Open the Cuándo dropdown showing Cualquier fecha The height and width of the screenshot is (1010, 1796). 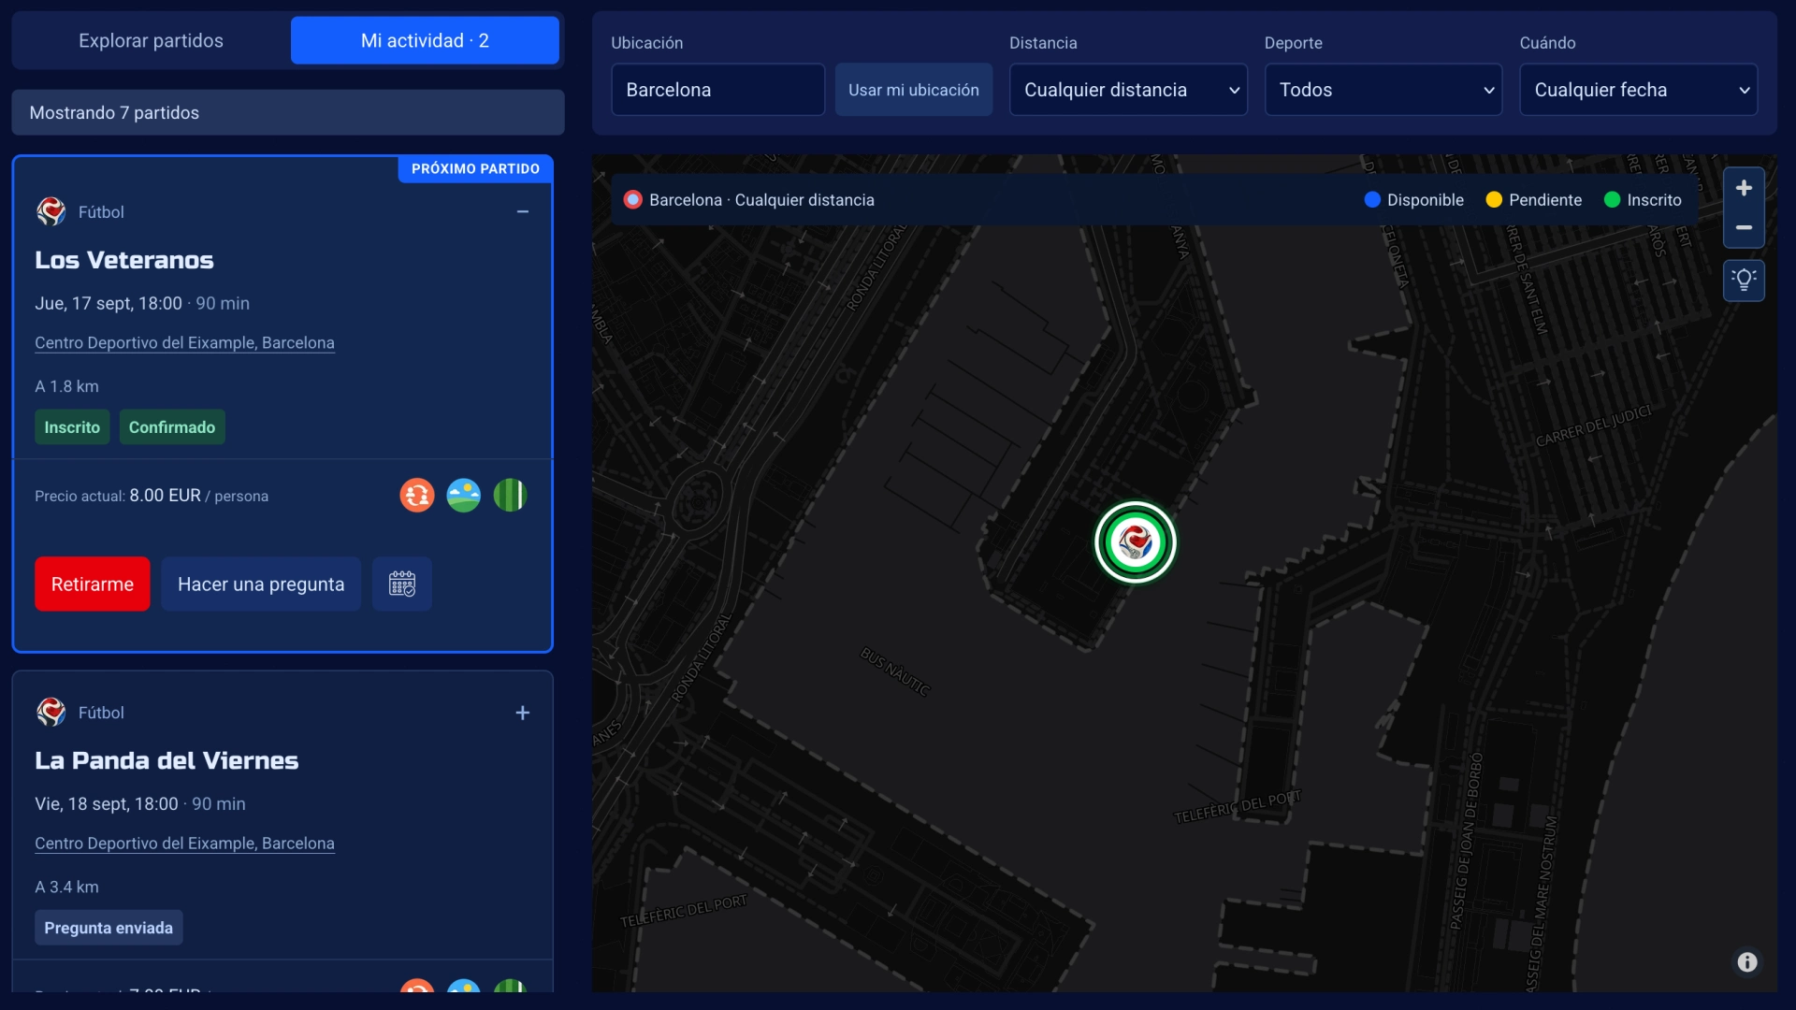pyautogui.click(x=1639, y=90)
